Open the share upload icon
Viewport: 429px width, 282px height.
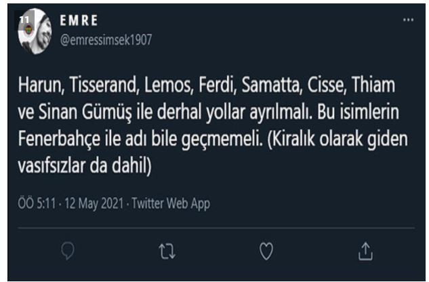(x=365, y=251)
